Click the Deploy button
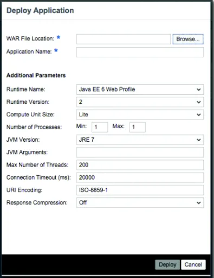The image size is (214, 278). (167, 264)
